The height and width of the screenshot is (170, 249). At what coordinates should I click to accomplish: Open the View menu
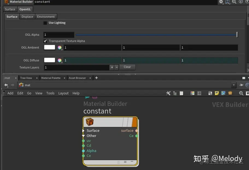(39, 93)
